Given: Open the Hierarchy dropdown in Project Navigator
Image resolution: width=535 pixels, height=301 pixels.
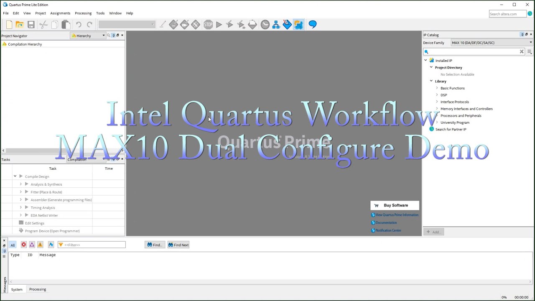Looking at the screenshot, I should [88, 36].
